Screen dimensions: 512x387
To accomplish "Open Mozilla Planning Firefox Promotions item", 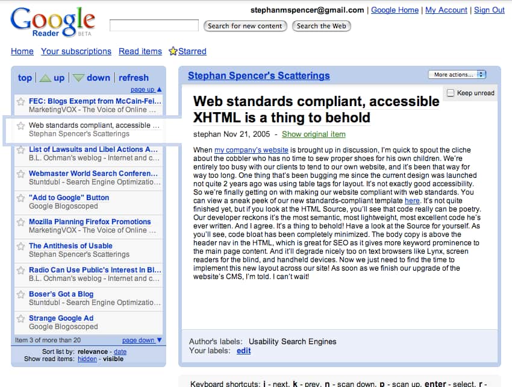I will (90, 222).
